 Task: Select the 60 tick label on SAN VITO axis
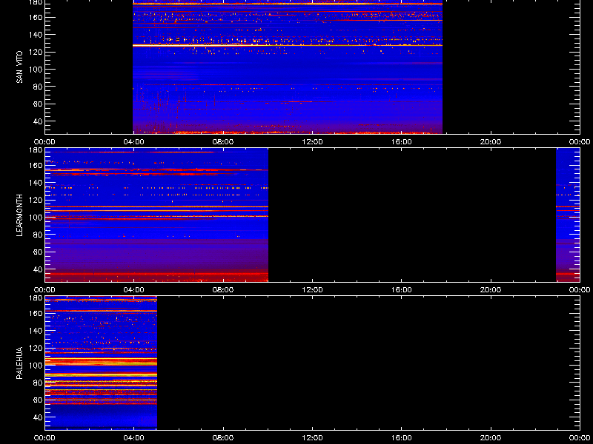[x=39, y=104]
